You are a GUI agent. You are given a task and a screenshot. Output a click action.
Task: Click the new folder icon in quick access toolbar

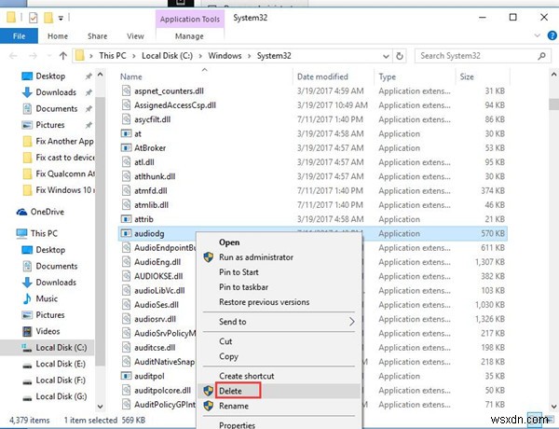point(48,18)
